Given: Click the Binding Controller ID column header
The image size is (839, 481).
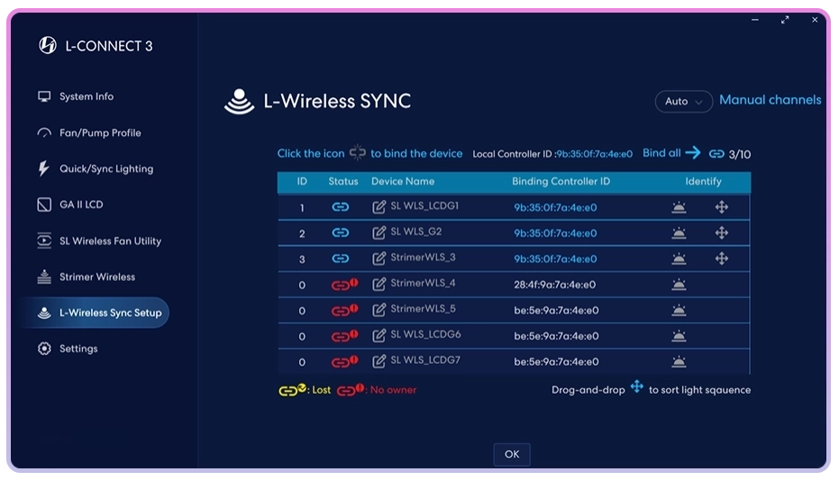Looking at the screenshot, I should coord(561,181).
